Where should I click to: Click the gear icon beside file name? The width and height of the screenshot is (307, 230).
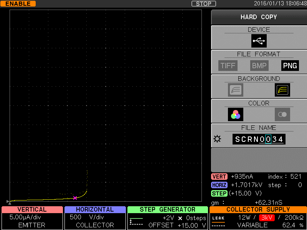click(x=217, y=139)
